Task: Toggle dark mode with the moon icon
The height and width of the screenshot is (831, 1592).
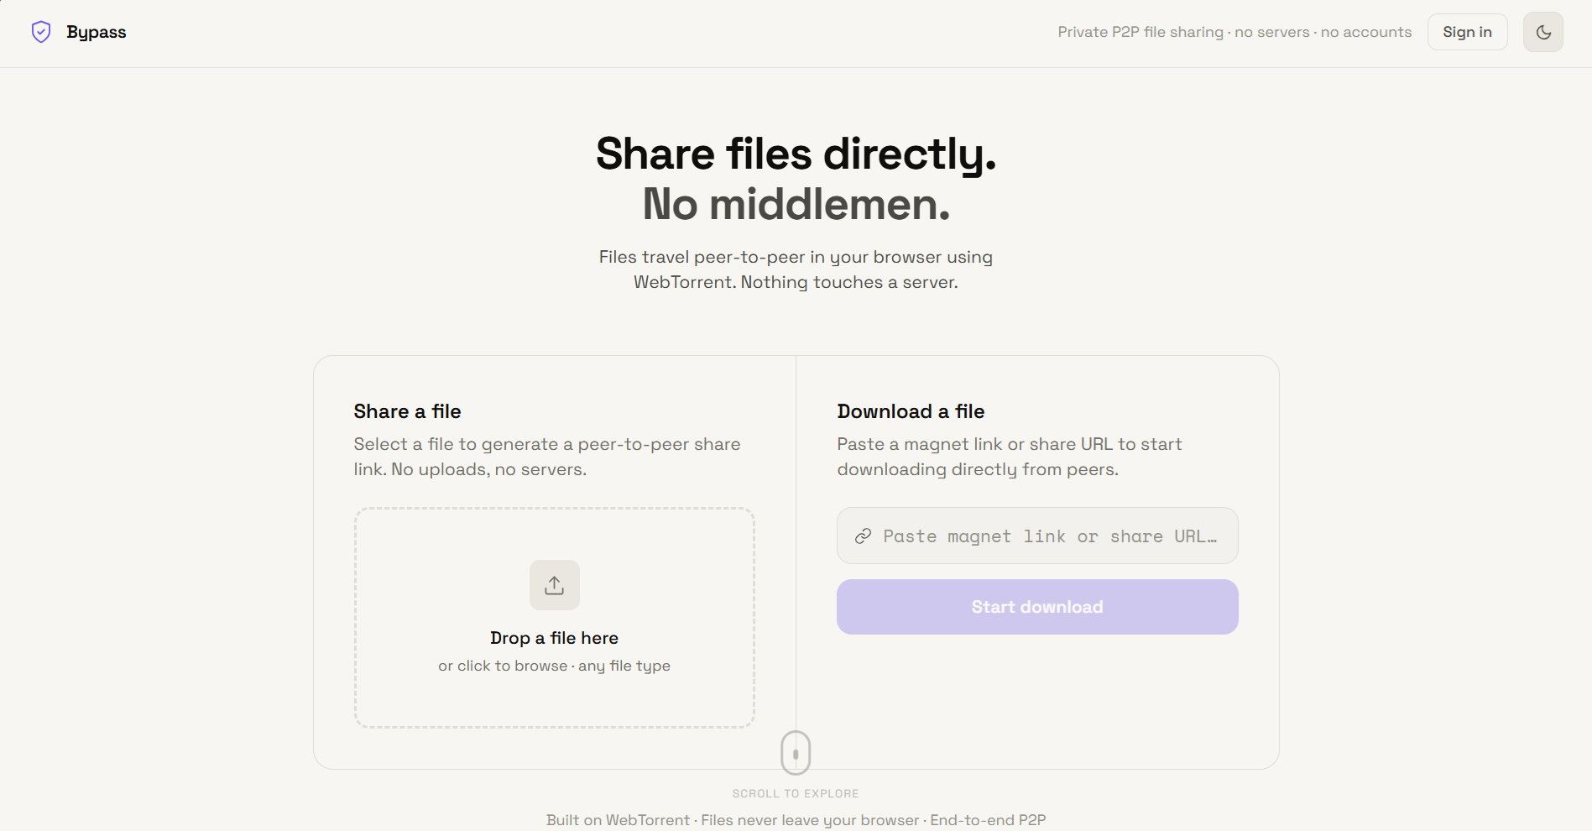Action: (x=1542, y=32)
